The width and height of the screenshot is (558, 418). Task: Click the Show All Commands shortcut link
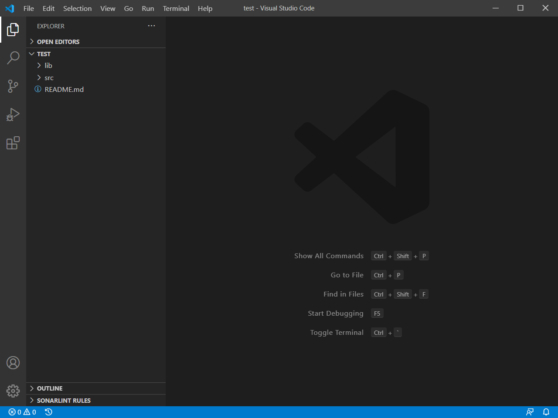329,256
